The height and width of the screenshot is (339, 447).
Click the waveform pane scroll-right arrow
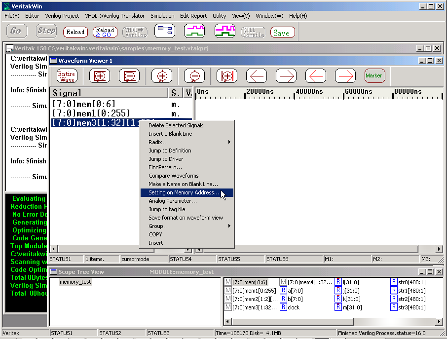[439, 249]
